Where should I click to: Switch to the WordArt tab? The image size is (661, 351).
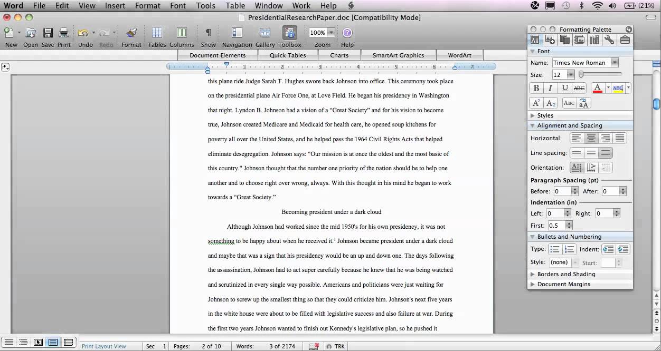tap(460, 55)
